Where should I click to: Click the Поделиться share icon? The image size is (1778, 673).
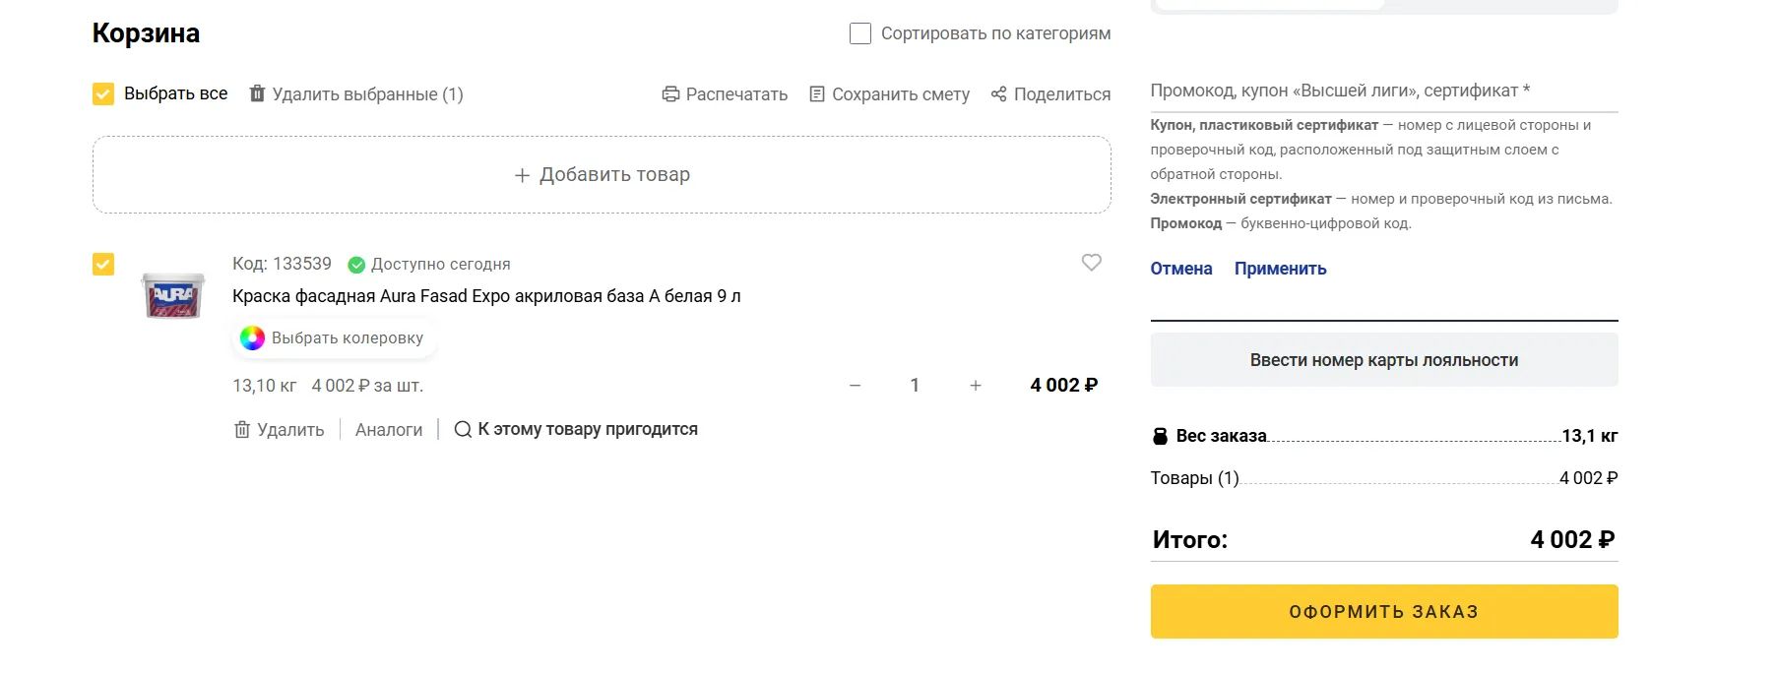(x=998, y=94)
